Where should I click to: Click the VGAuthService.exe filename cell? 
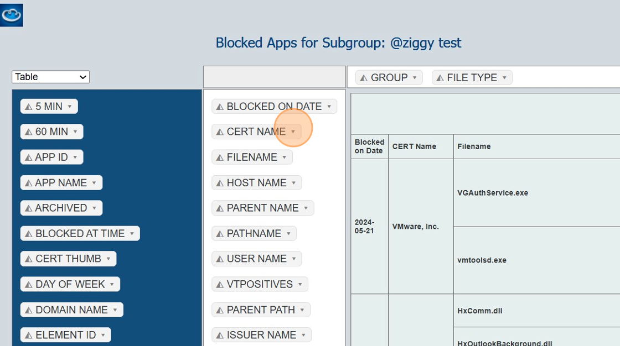[493, 193]
